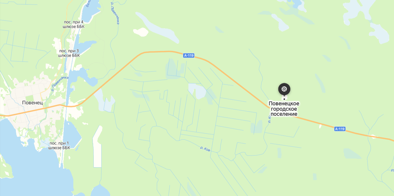Open the Повенецкое городское поселение label

(x=284, y=109)
